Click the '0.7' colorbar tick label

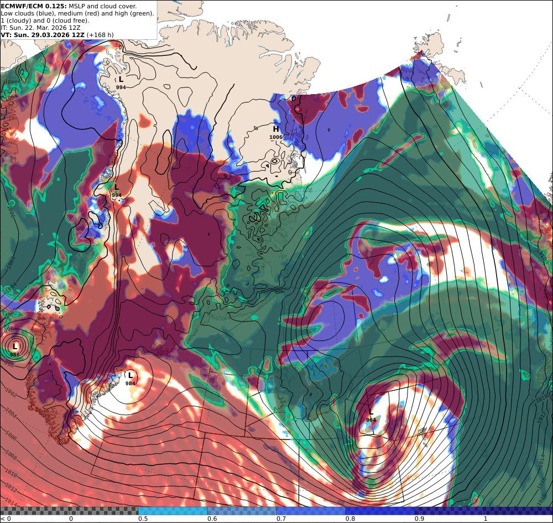pos(281,519)
